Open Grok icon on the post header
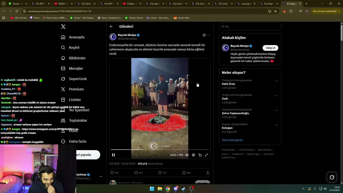343x193 pixels. pyautogui.click(x=204, y=35)
